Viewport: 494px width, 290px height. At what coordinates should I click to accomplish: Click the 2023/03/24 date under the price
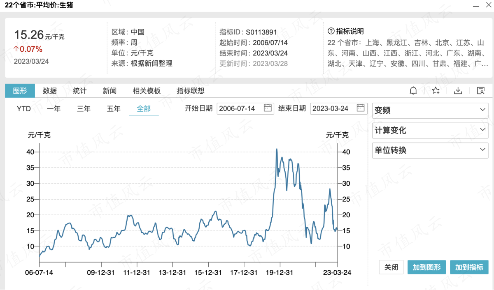tap(31, 61)
